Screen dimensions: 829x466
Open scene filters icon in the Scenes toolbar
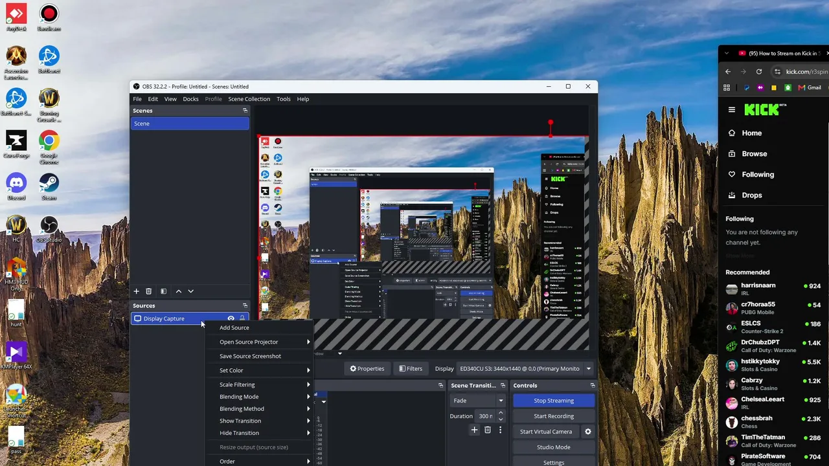pyautogui.click(x=163, y=292)
